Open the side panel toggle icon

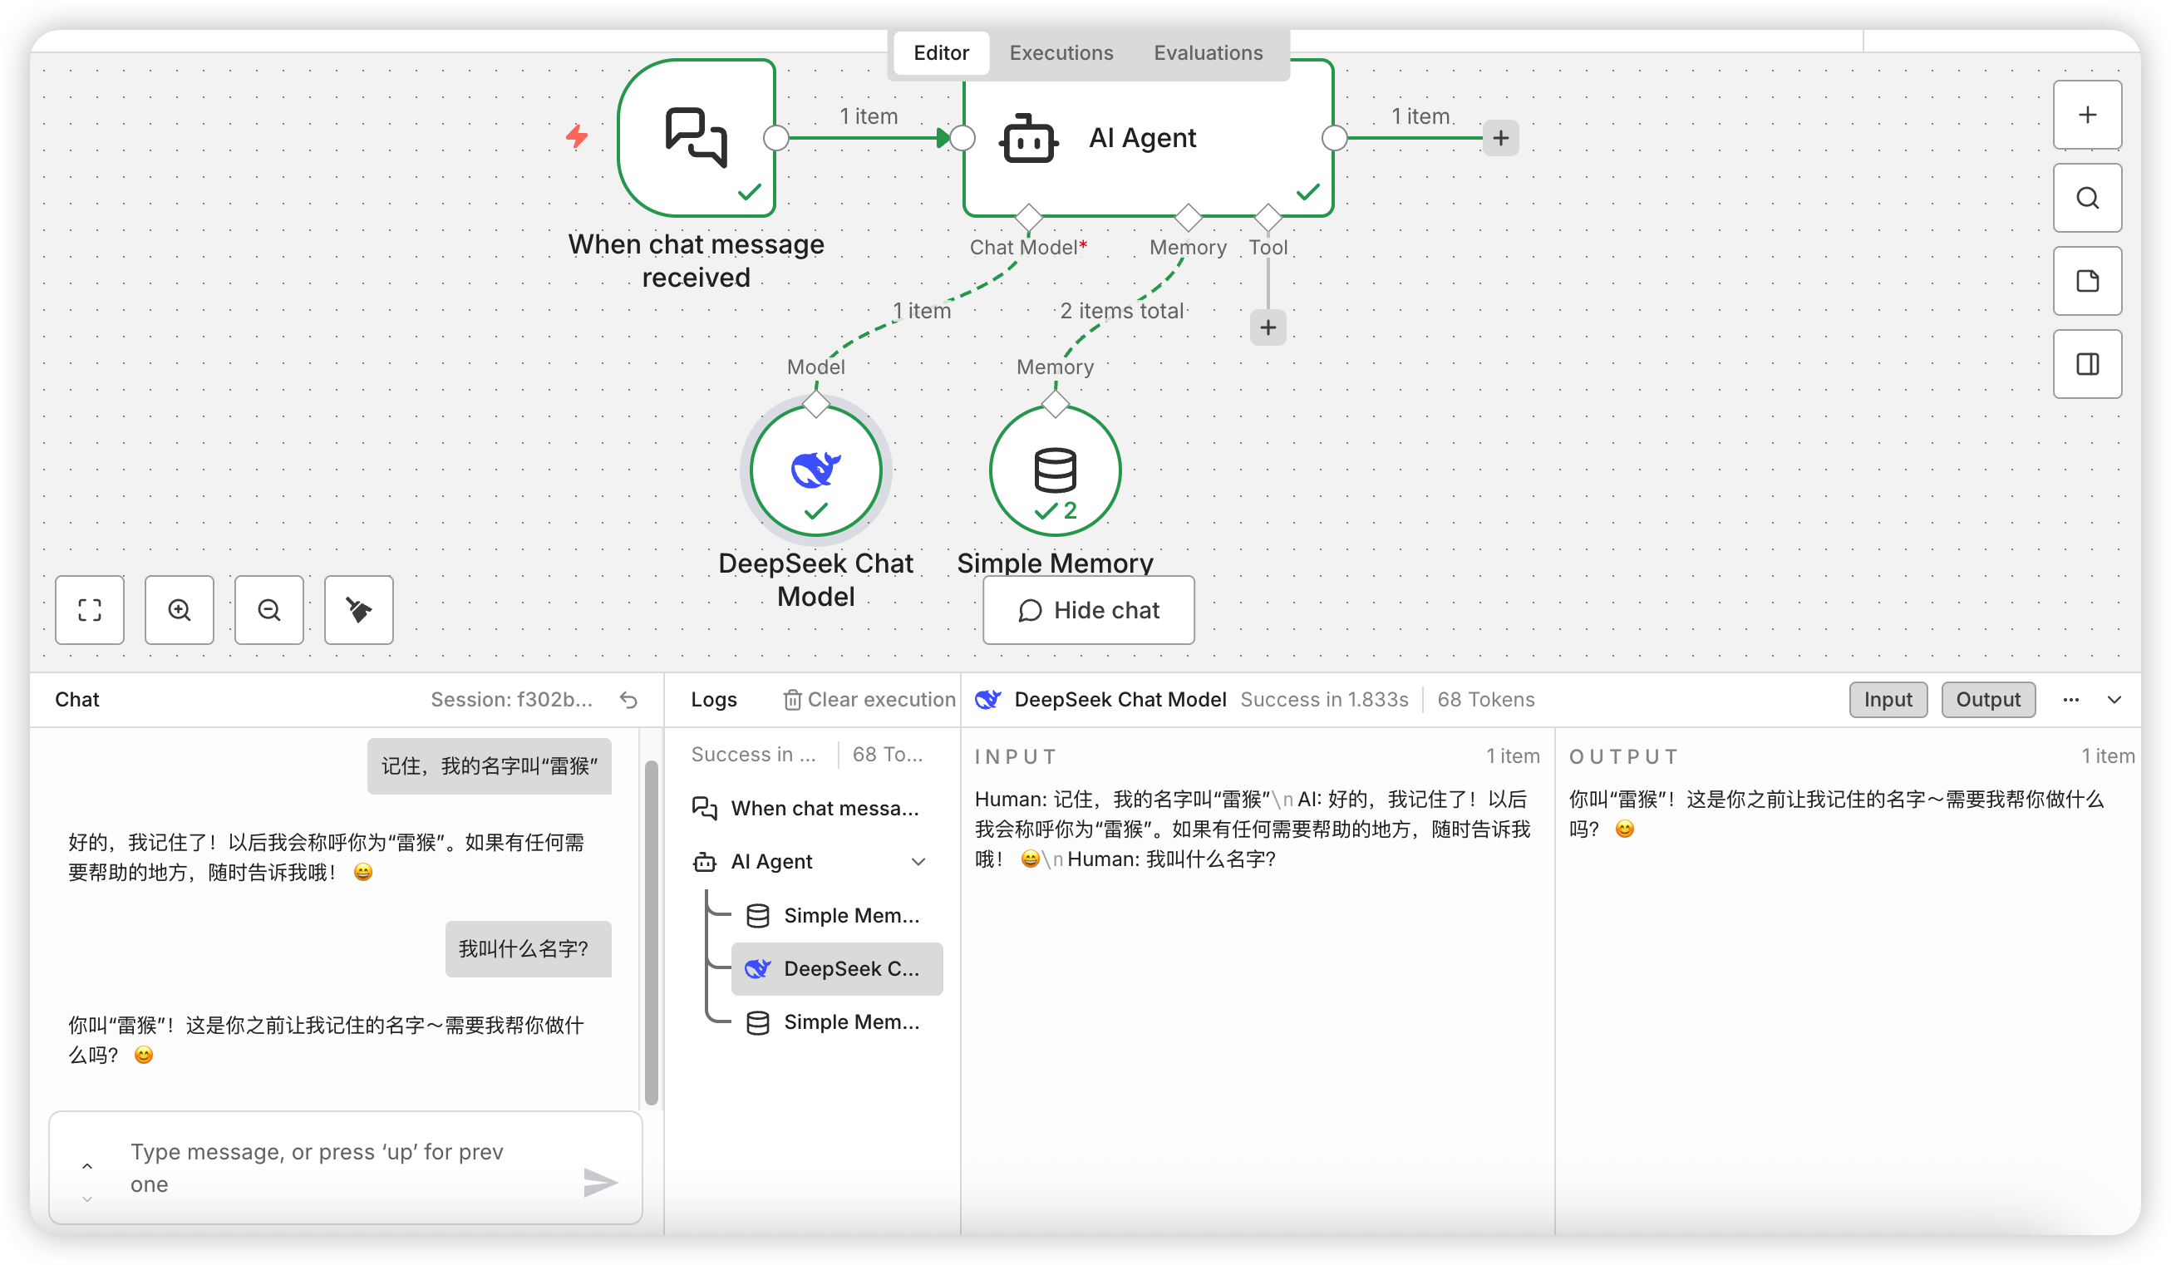tap(2086, 364)
